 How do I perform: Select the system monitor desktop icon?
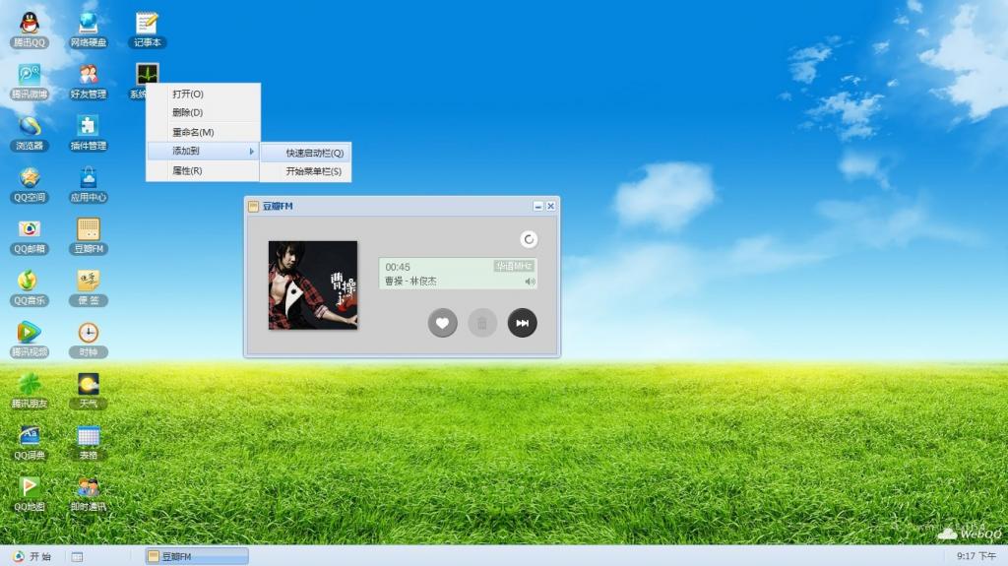coord(148,73)
